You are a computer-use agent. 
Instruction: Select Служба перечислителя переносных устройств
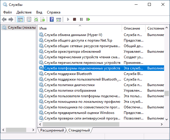(x=101, y=63)
